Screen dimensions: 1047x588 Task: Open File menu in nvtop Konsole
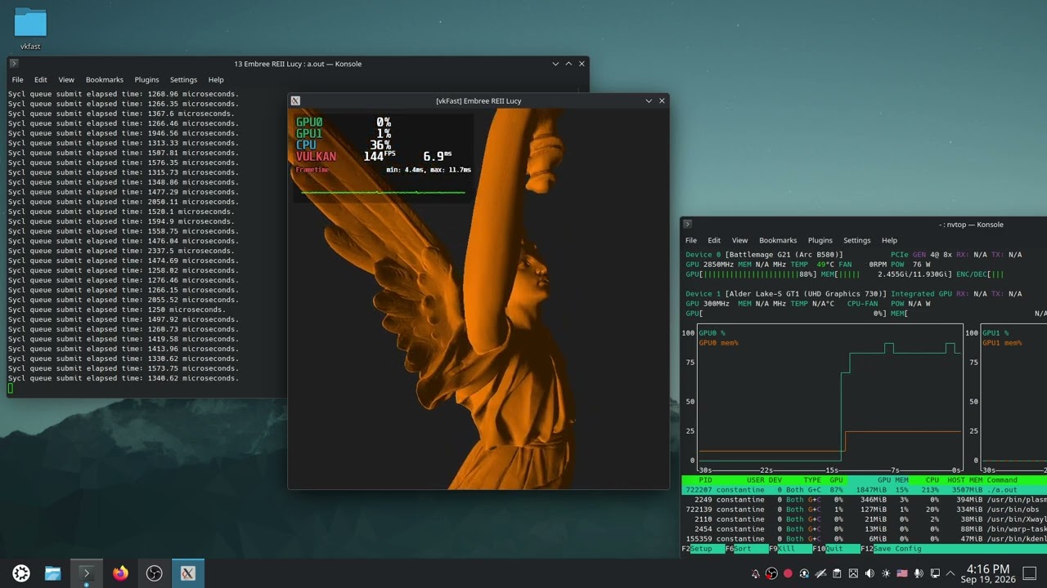[x=691, y=241]
